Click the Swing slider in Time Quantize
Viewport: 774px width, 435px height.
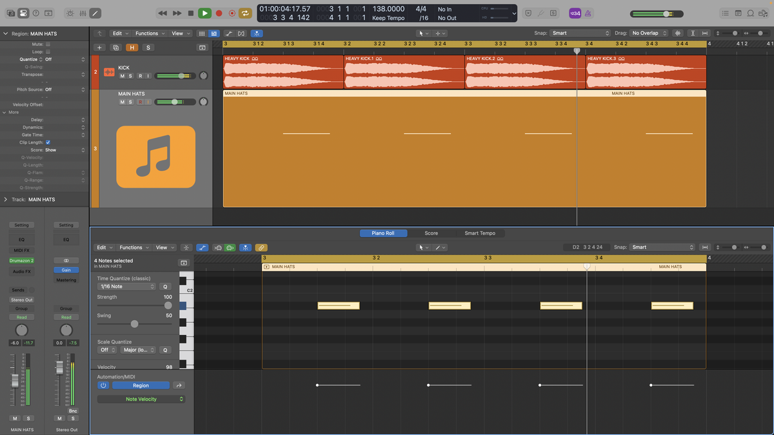click(x=135, y=324)
